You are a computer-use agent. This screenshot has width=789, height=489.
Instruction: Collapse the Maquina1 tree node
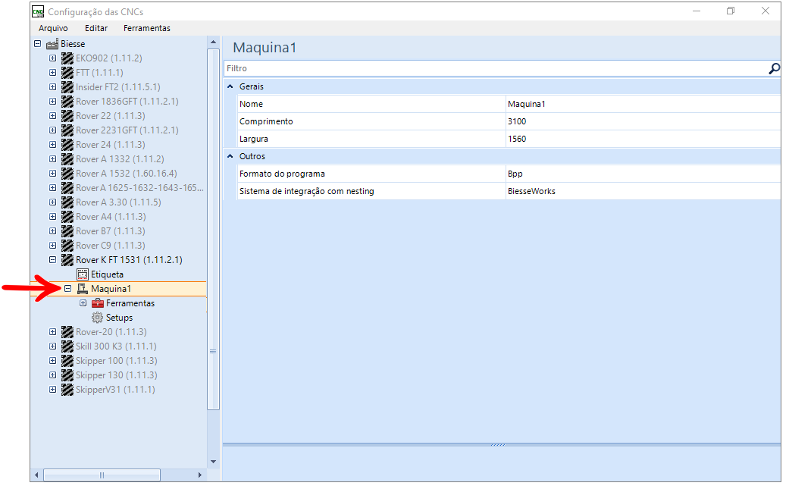[x=68, y=289]
